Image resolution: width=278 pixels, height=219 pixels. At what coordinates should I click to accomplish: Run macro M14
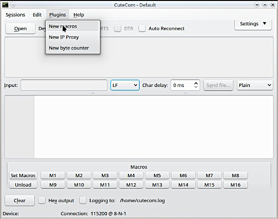tap(183, 185)
